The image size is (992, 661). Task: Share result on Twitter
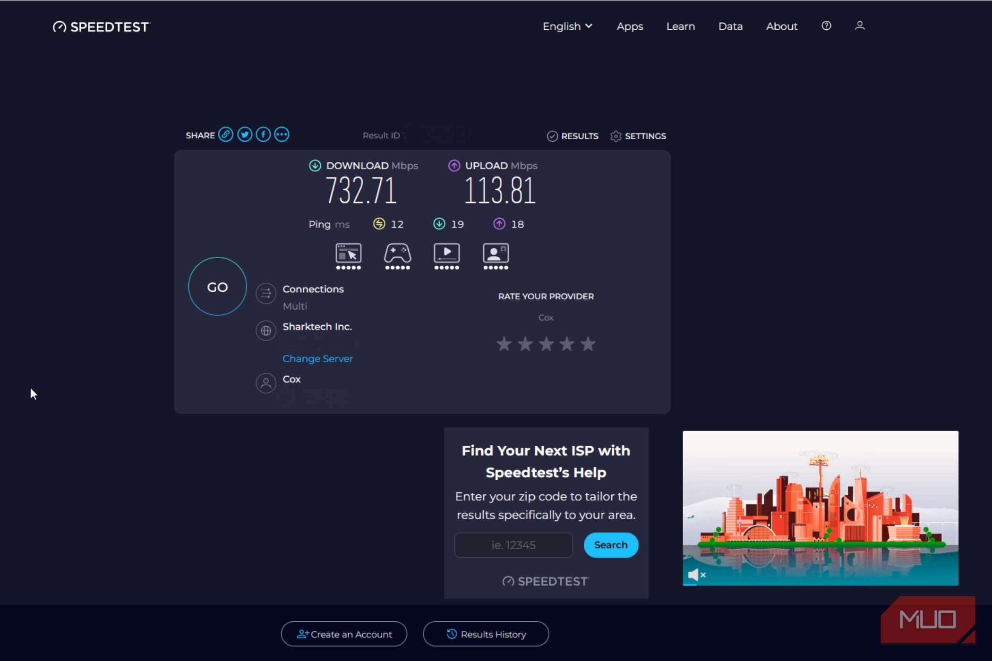[245, 135]
